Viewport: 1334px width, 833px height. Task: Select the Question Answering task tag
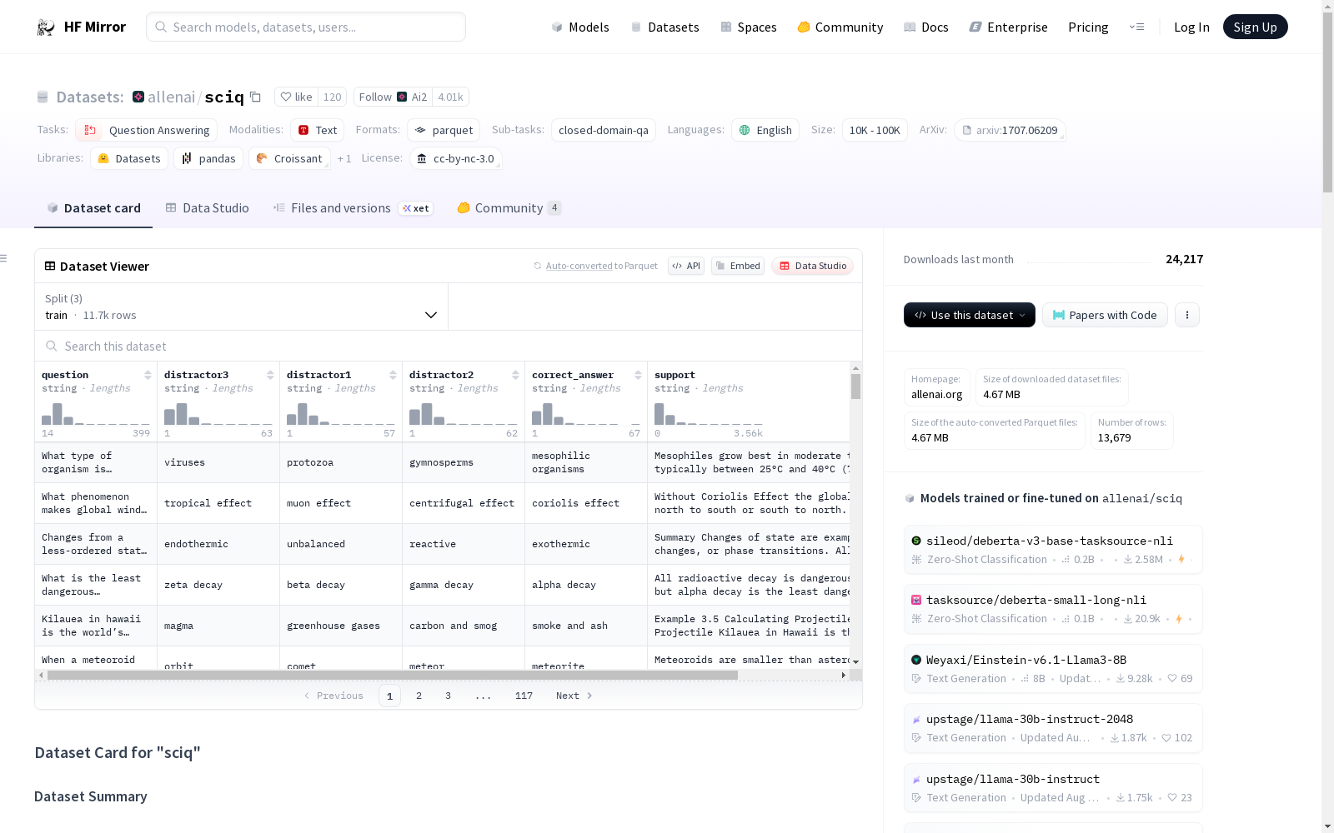click(147, 130)
